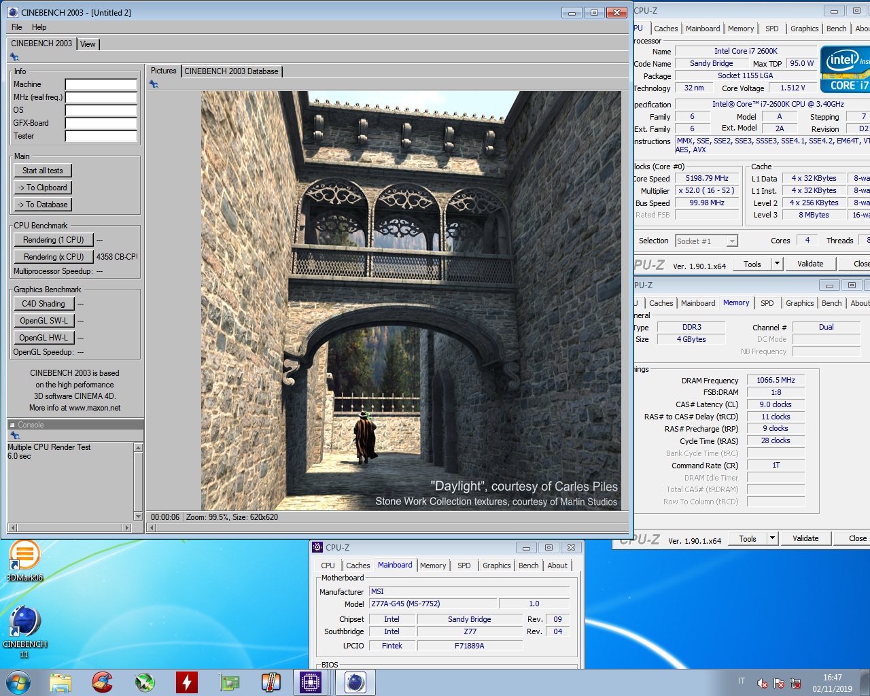
Task: Open the Socket #1 selection combo box
Action: pos(706,241)
